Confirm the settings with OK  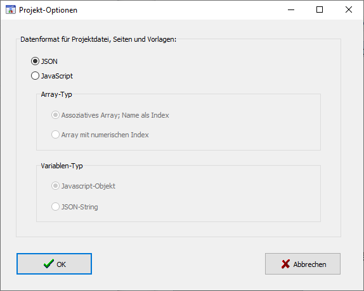click(54, 264)
